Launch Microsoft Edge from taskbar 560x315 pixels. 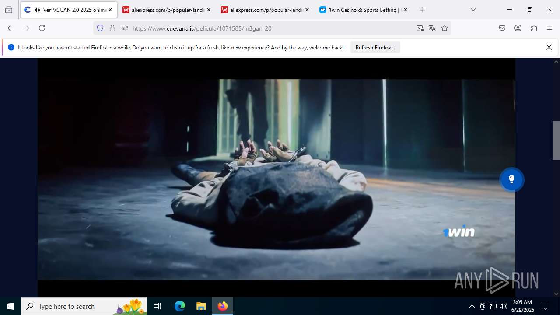(180, 306)
